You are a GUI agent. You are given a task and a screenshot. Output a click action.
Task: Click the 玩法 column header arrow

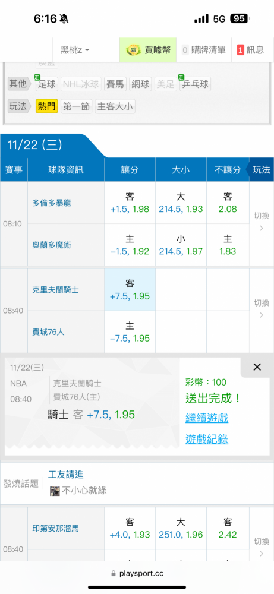pos(260,170)
